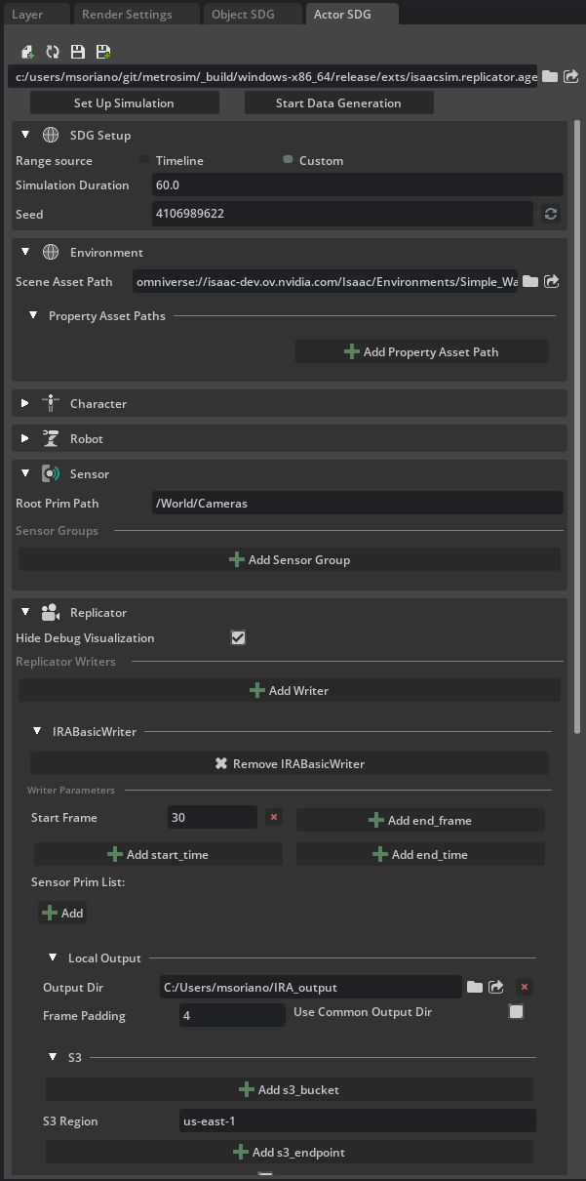Image resolution: width=586 pixels, height=1181 pixels.
Task: Randomize the Seed with the refresh icon
Action: coord(551,214)
